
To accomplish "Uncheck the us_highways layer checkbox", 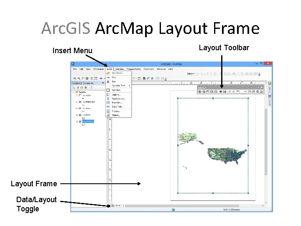I will pos(80,102).
